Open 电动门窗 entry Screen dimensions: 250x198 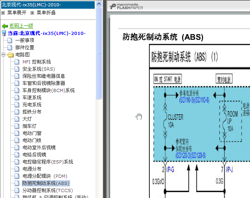[32, 133]
